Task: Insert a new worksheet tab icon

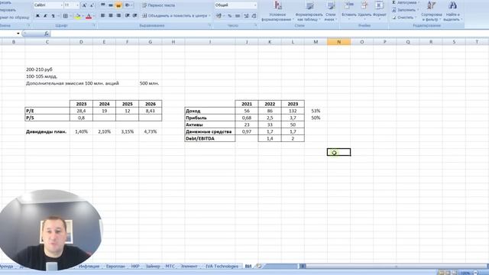Action: (258, 267)
